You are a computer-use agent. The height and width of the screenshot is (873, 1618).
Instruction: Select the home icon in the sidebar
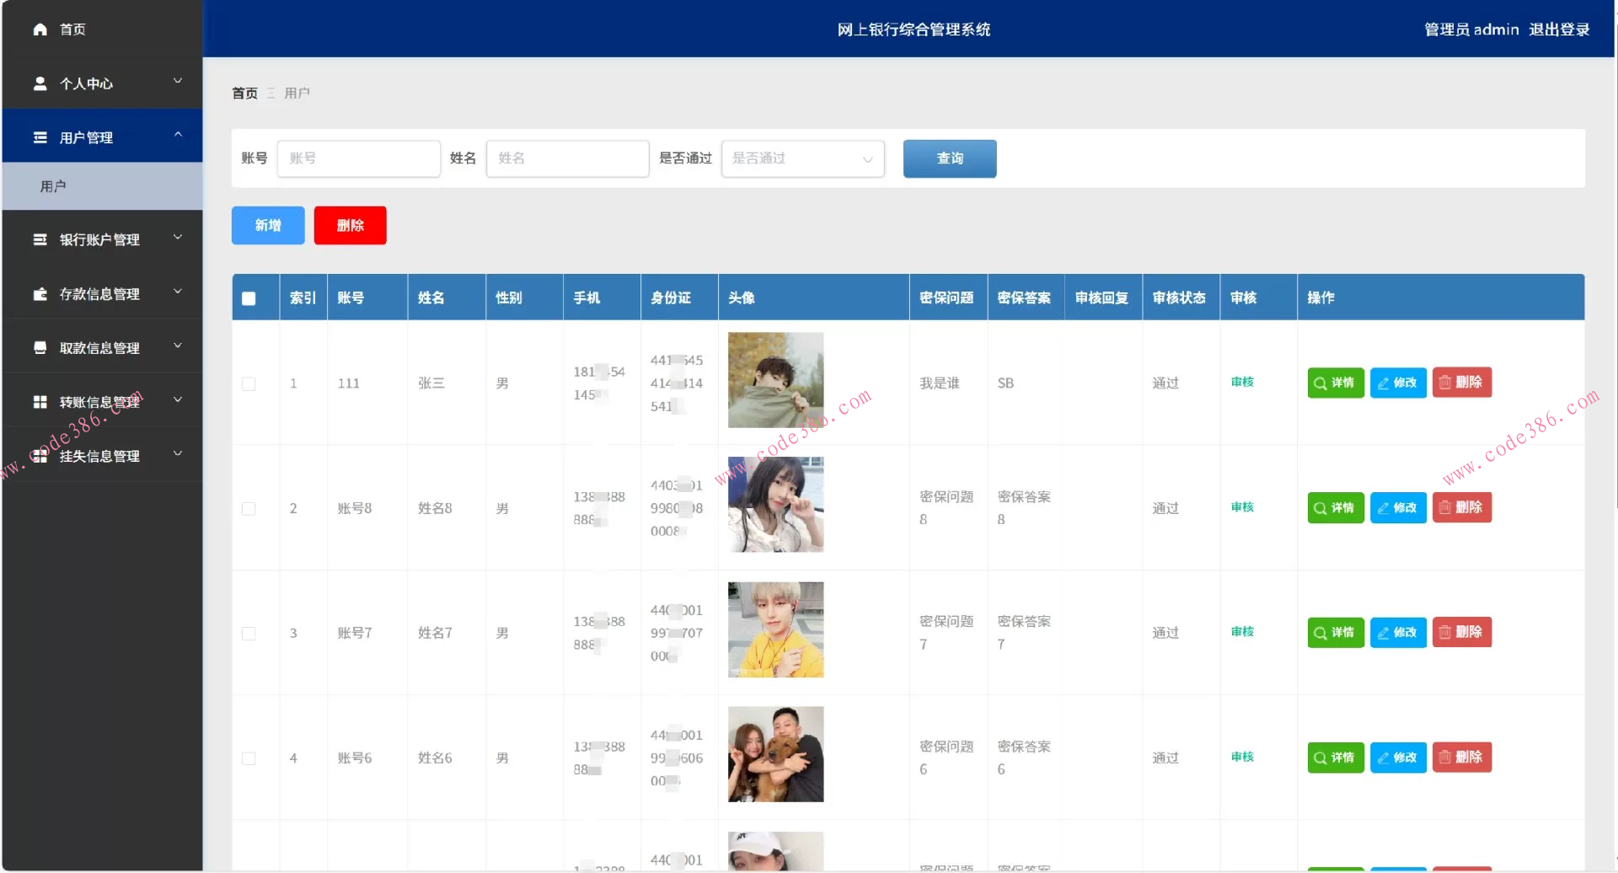40,29
